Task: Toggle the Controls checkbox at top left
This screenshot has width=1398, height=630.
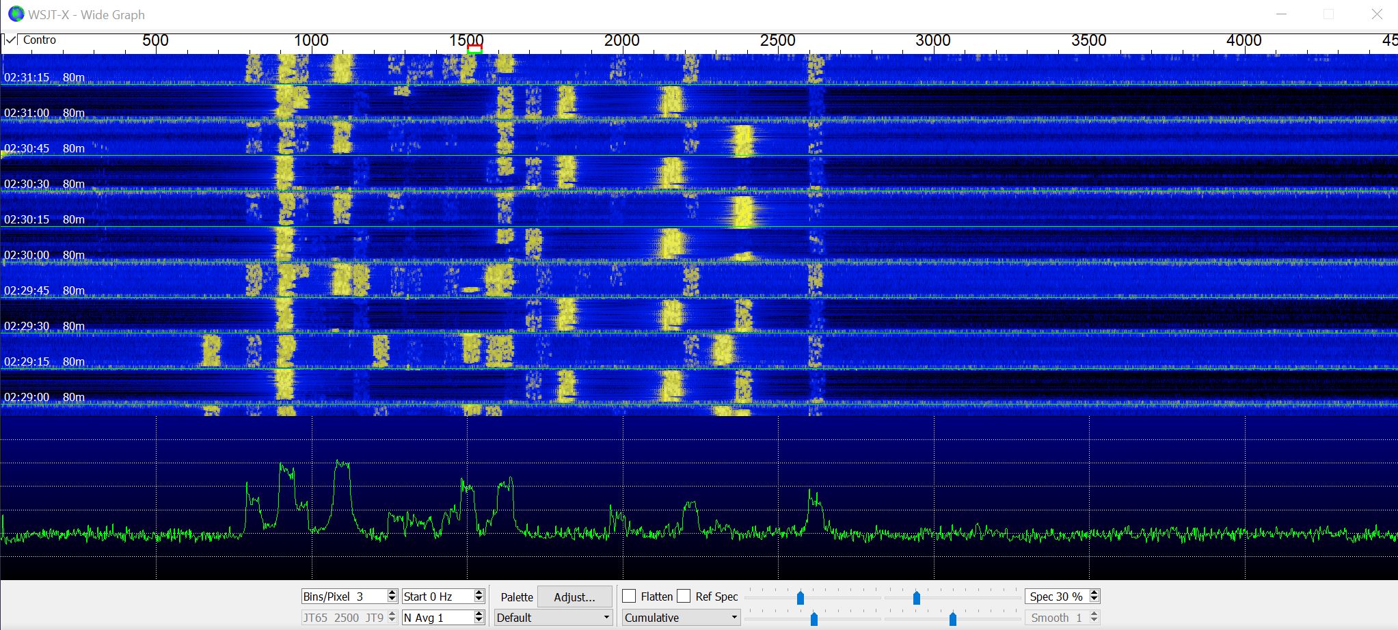Action: coord(11,40)
